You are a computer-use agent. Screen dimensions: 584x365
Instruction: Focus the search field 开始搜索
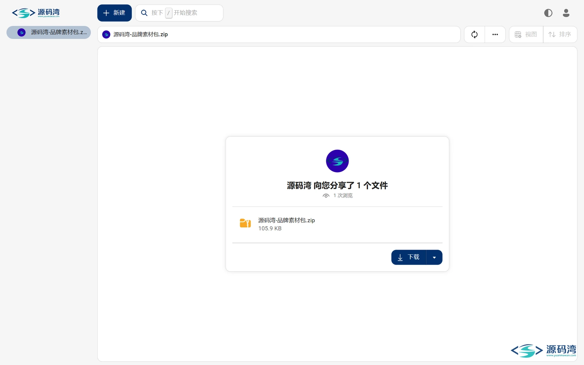[179, 13]
